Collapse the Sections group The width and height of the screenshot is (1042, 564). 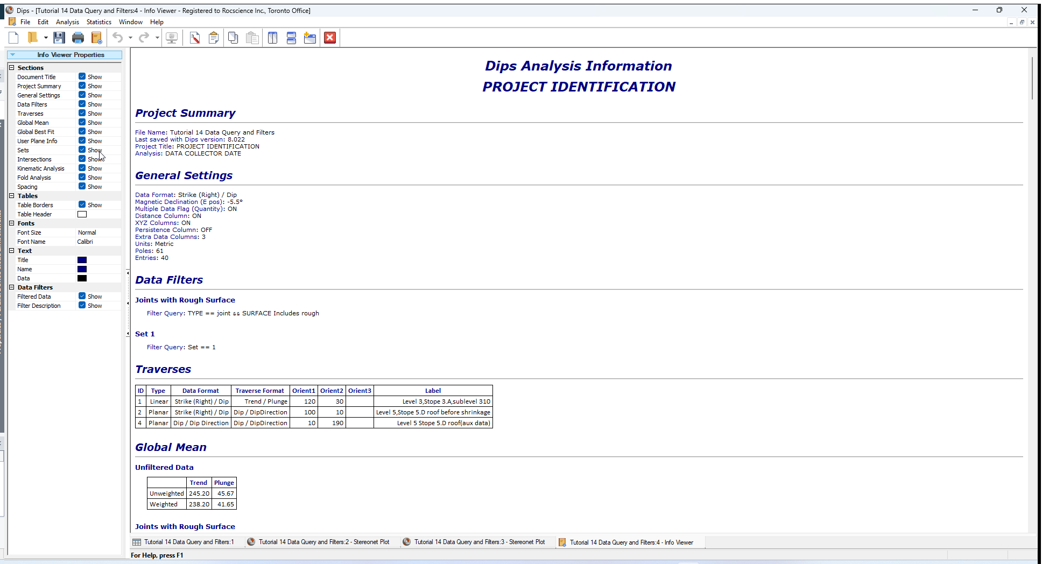(11, 67)
